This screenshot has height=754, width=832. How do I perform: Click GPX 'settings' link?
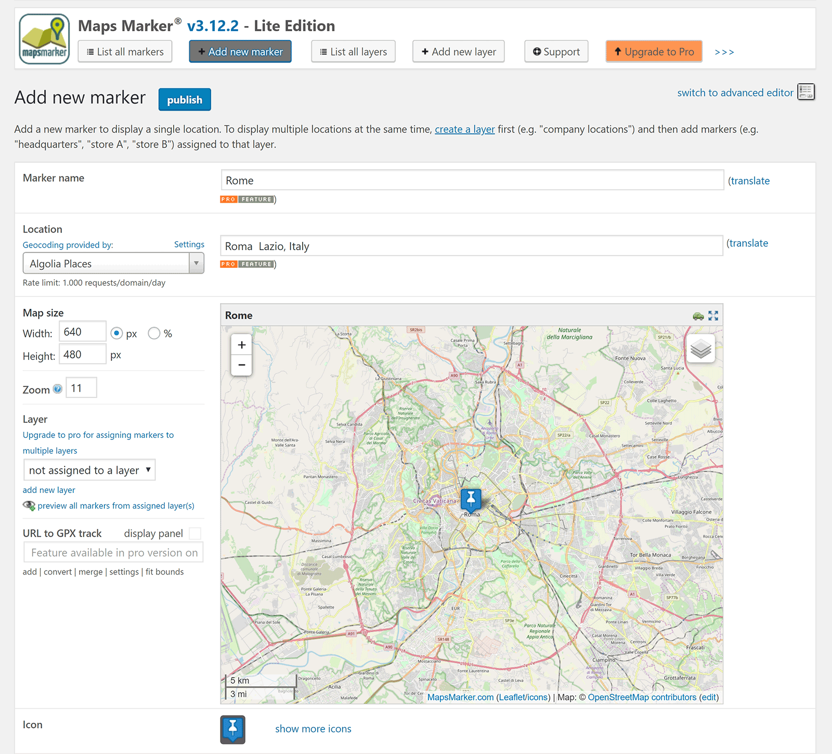coord(124,571)
